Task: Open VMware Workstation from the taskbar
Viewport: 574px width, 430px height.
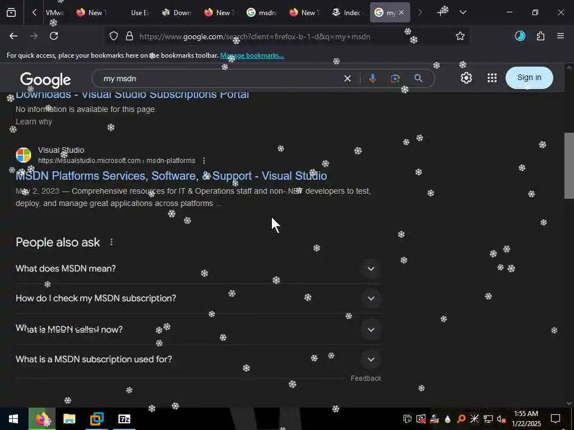Action: (96, 419)
